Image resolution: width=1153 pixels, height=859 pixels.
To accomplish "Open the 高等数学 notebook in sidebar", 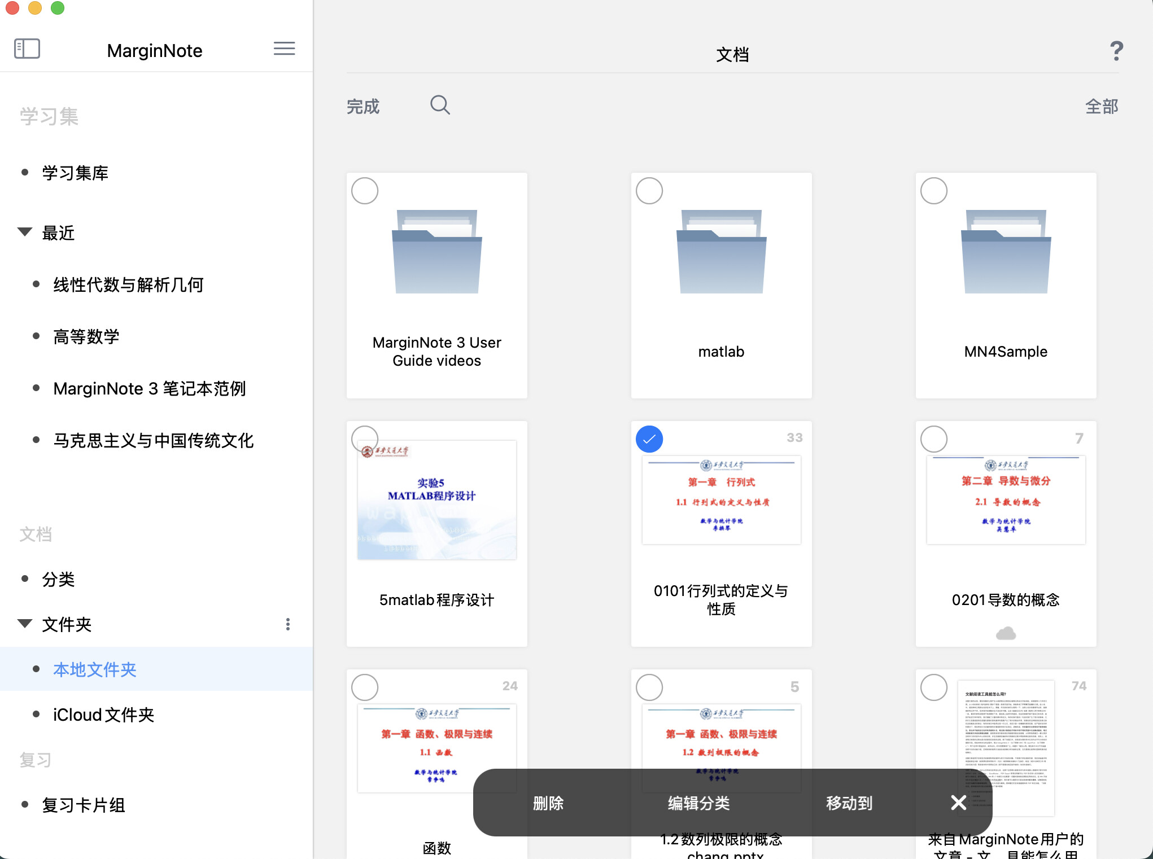I will (x=86, y=336).
